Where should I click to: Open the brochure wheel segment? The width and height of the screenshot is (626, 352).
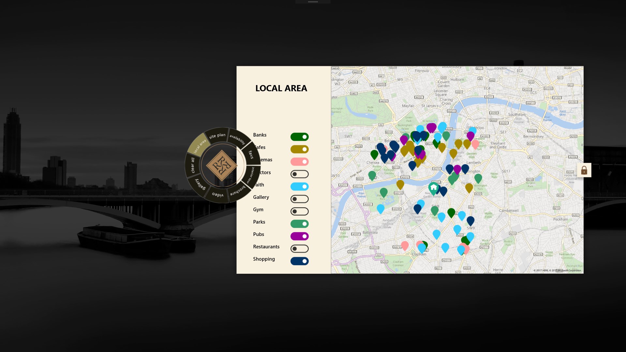point(238,191)
